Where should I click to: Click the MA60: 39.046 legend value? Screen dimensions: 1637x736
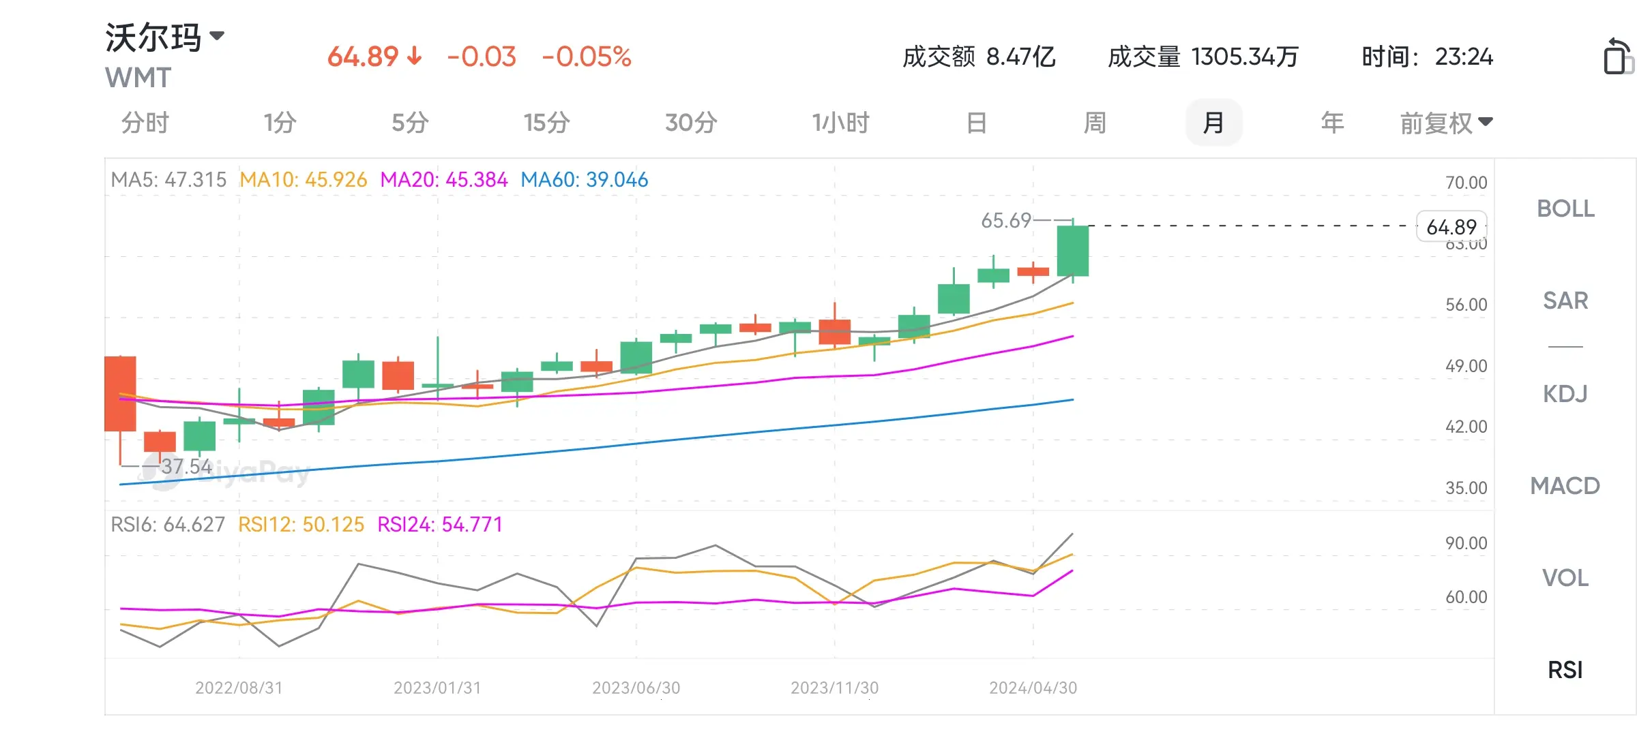pyautogui.click(x=585, y=180)
